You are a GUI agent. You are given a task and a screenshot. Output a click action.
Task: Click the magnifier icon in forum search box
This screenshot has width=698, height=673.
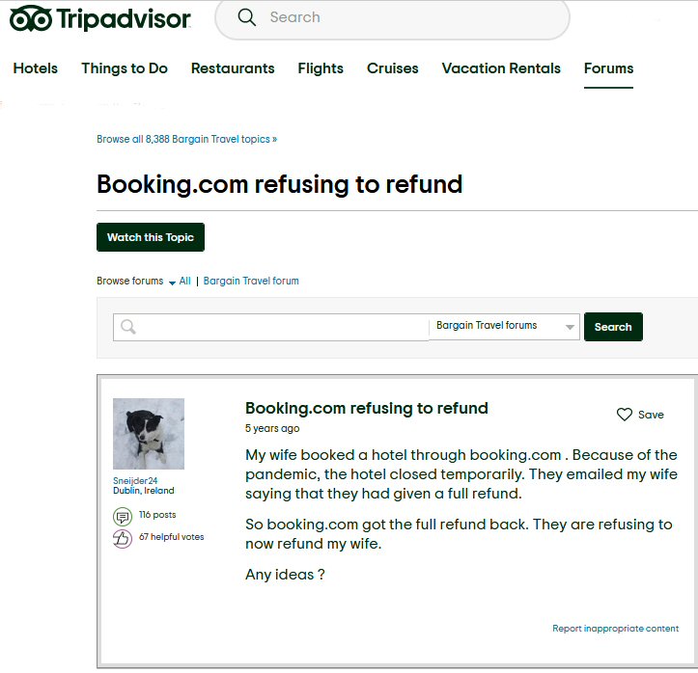tap(127, 327)
